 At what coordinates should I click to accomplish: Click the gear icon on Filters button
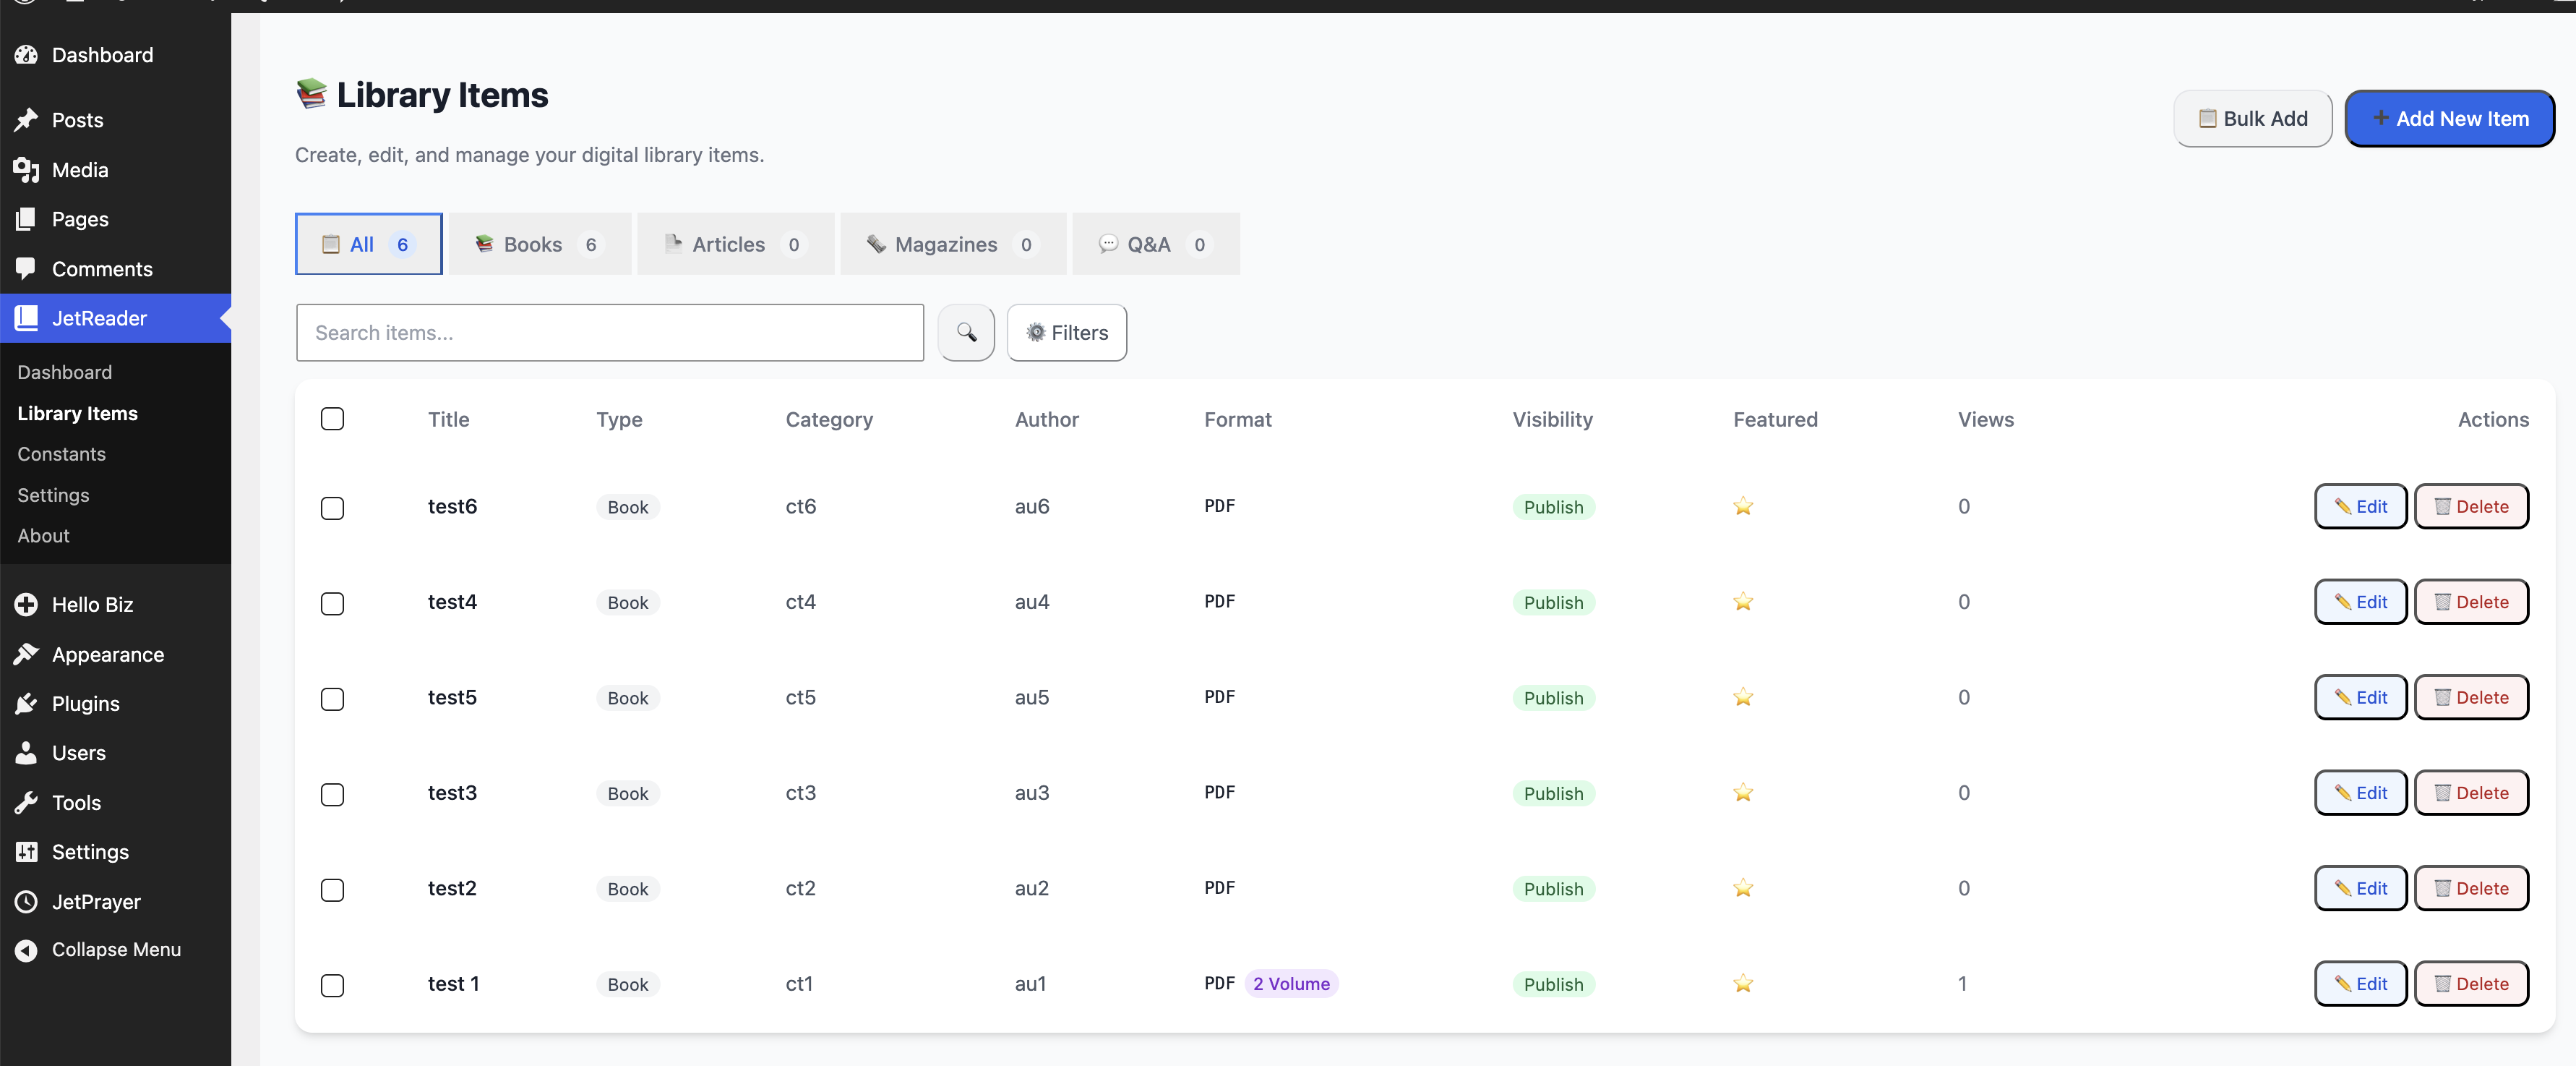click(x=1035, y=333)
